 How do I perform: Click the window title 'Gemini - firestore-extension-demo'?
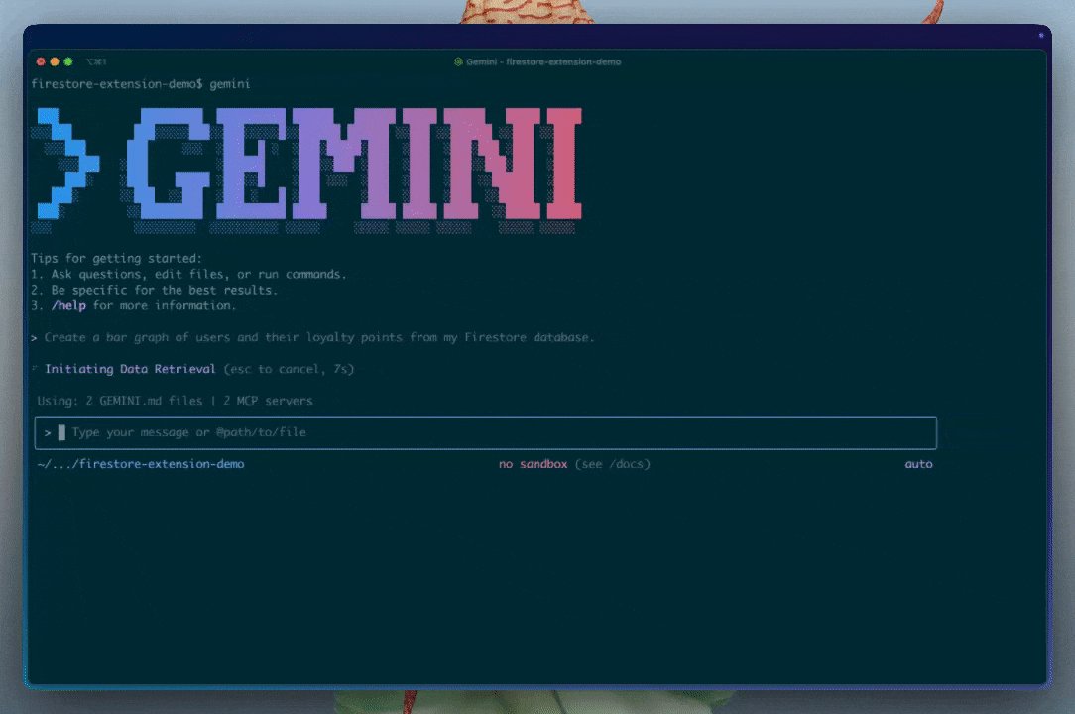pos(543,61)
